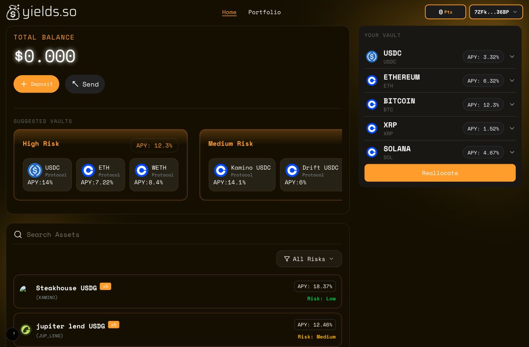
Task: Open the High Risk suggested vault card
Action: (101, 165)
